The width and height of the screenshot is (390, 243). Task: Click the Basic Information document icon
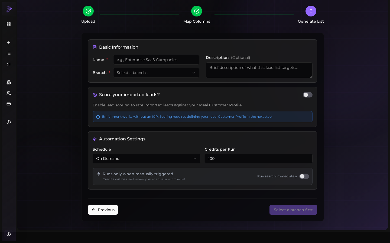point(95,47)
